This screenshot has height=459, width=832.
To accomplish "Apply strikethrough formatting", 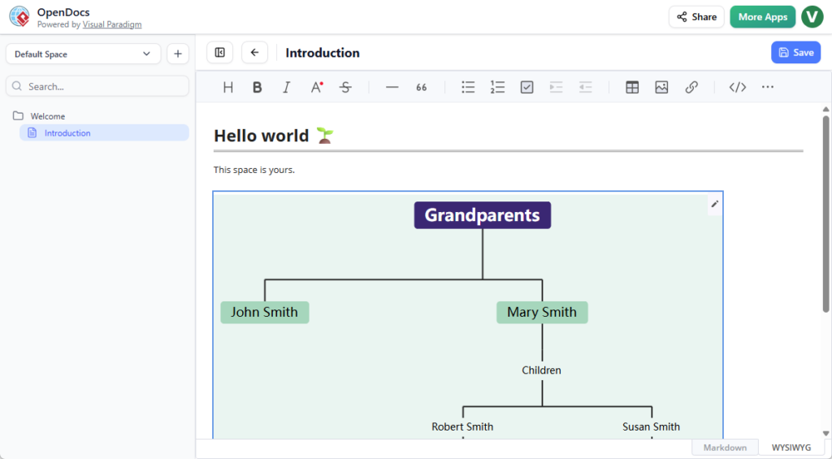I will pyautogui.click(x=345, y=87).
